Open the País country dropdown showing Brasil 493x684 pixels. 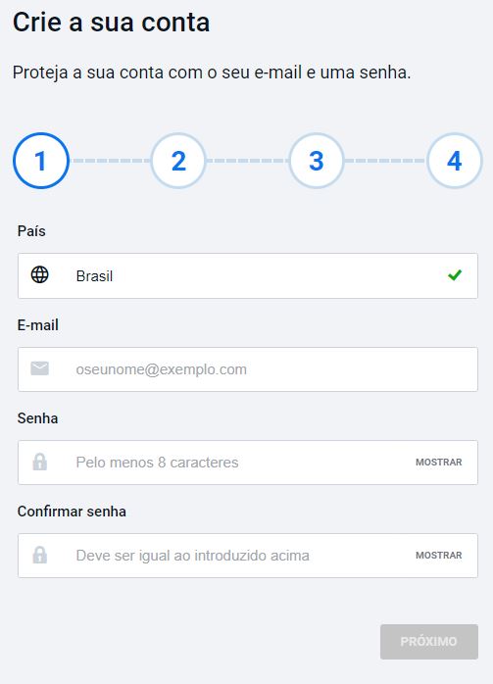point(248,275)
